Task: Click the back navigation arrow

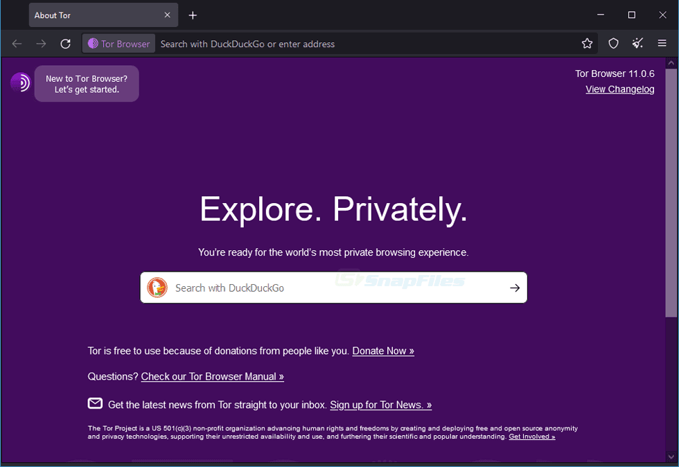Action: pyautogui.click(x=17, y=43)
